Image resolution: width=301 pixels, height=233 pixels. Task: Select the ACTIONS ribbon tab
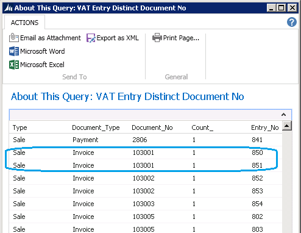[x=24, y=23]
